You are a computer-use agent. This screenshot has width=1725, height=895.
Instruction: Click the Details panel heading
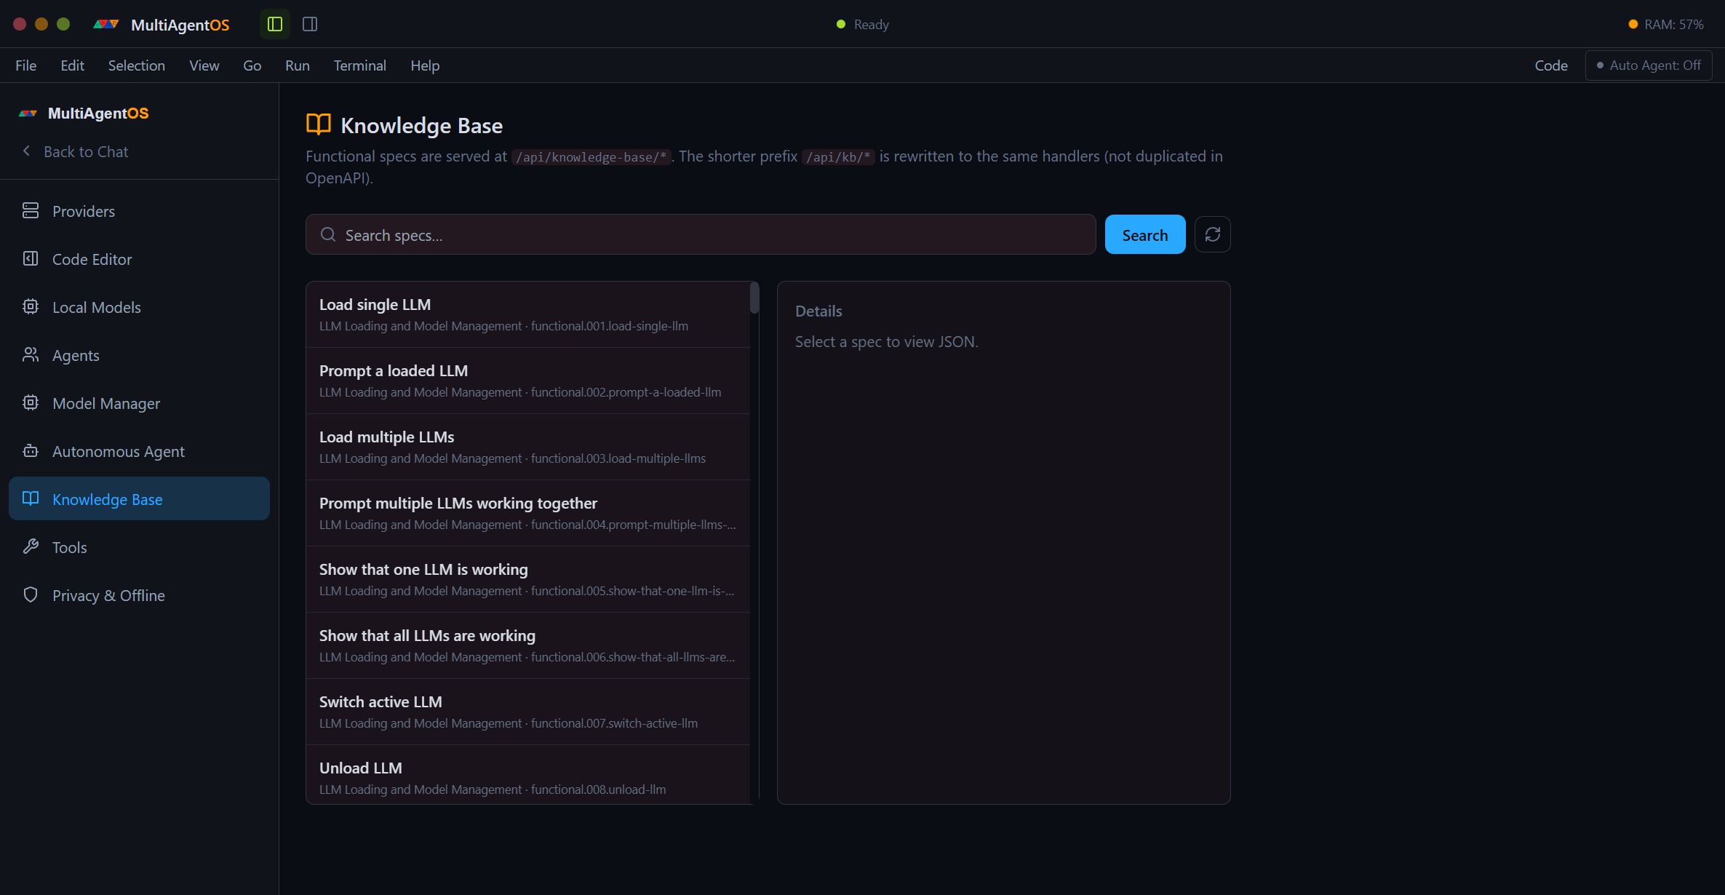pos(818,311)
